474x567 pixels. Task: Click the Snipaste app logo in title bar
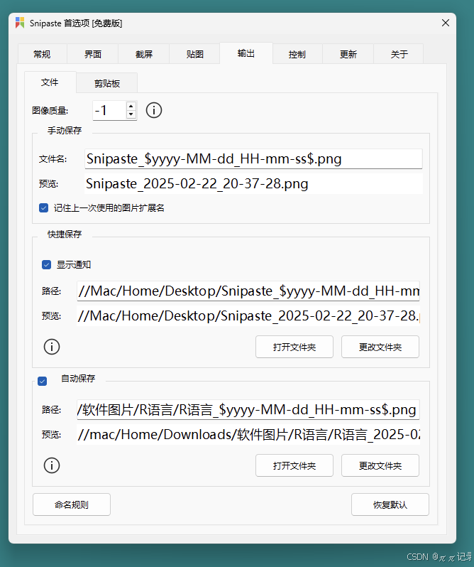click(20, 23)
